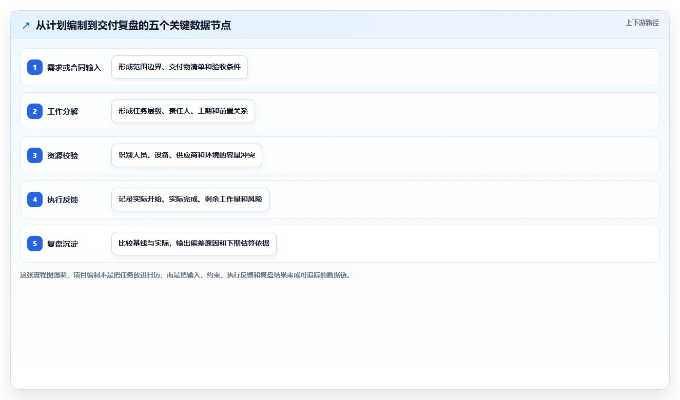Click step badge number 1

(x=35, y=67)
